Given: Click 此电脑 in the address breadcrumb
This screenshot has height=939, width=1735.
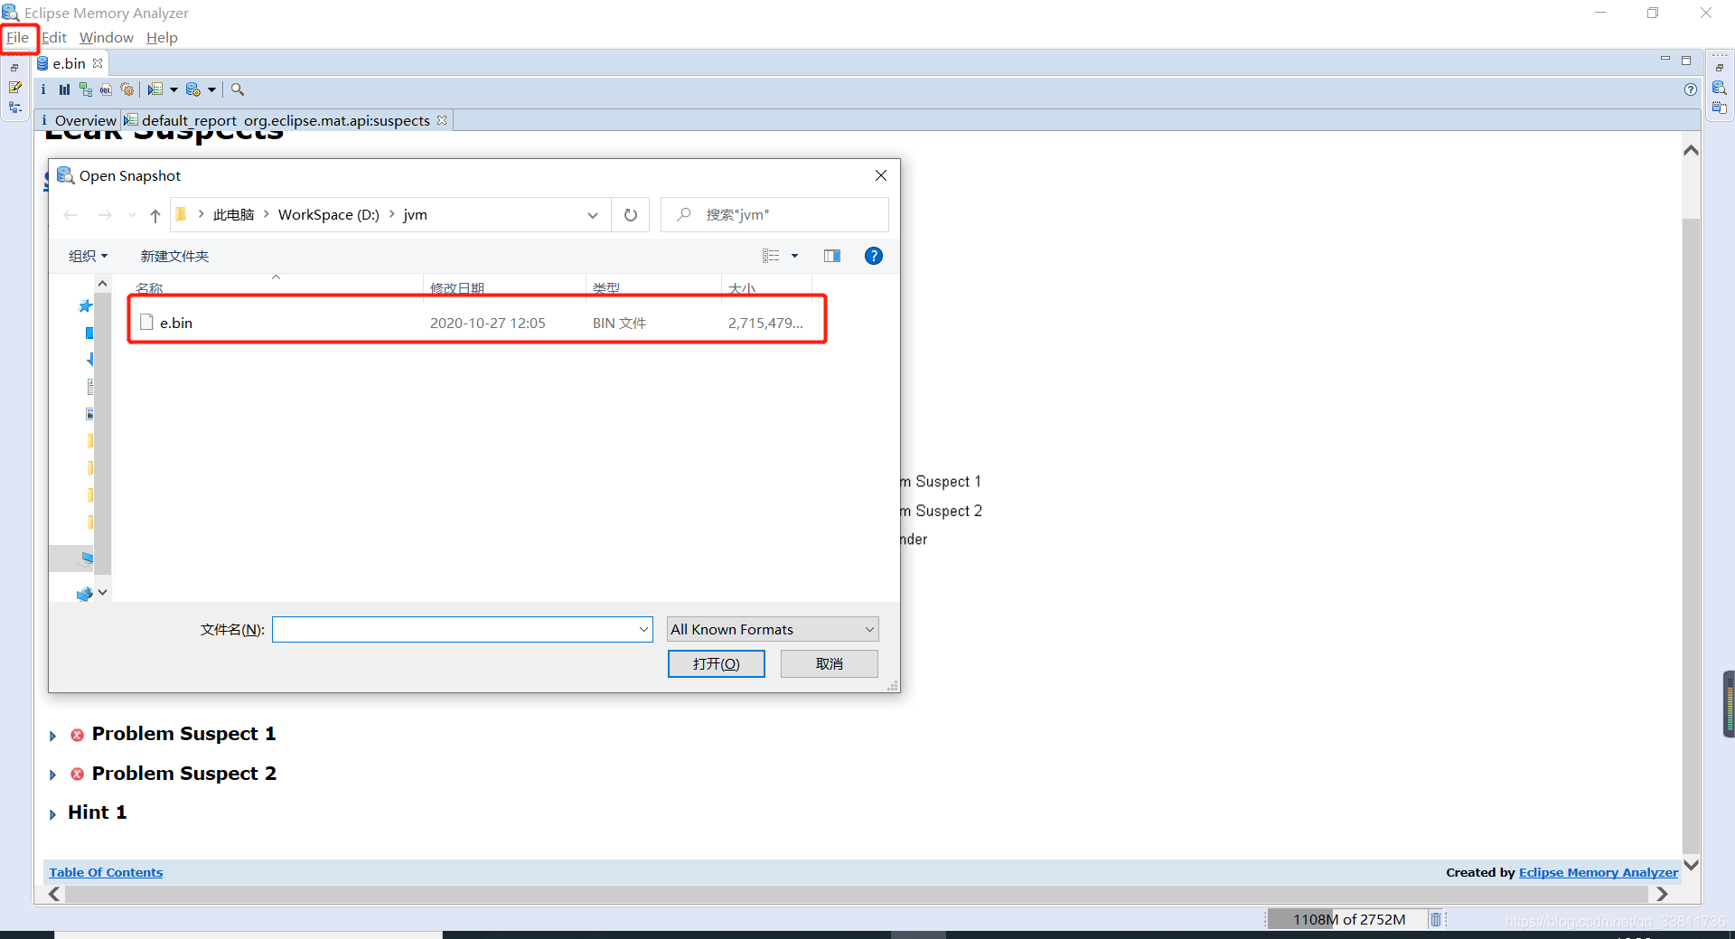Looking at the screenshot, I should coord(233,215).
